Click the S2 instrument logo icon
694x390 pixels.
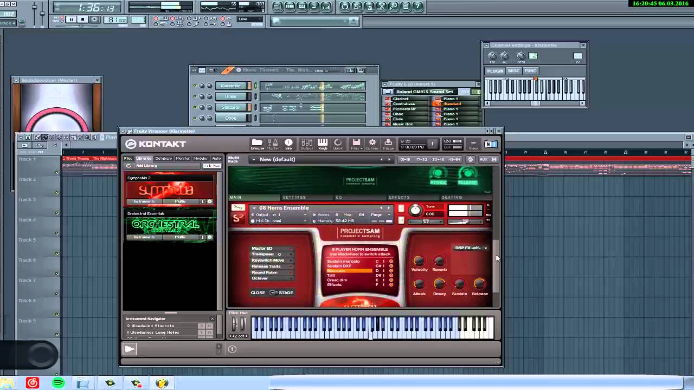237,218
